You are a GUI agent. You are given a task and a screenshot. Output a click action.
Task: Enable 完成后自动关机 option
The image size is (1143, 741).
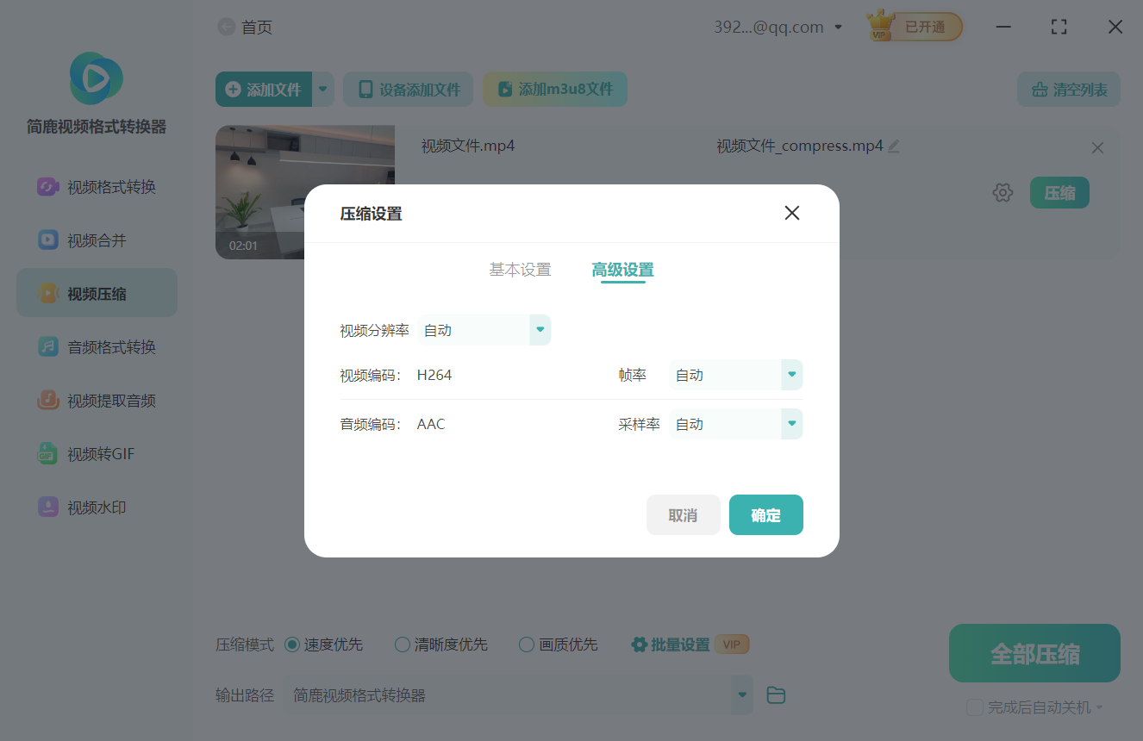click(975, 707)
